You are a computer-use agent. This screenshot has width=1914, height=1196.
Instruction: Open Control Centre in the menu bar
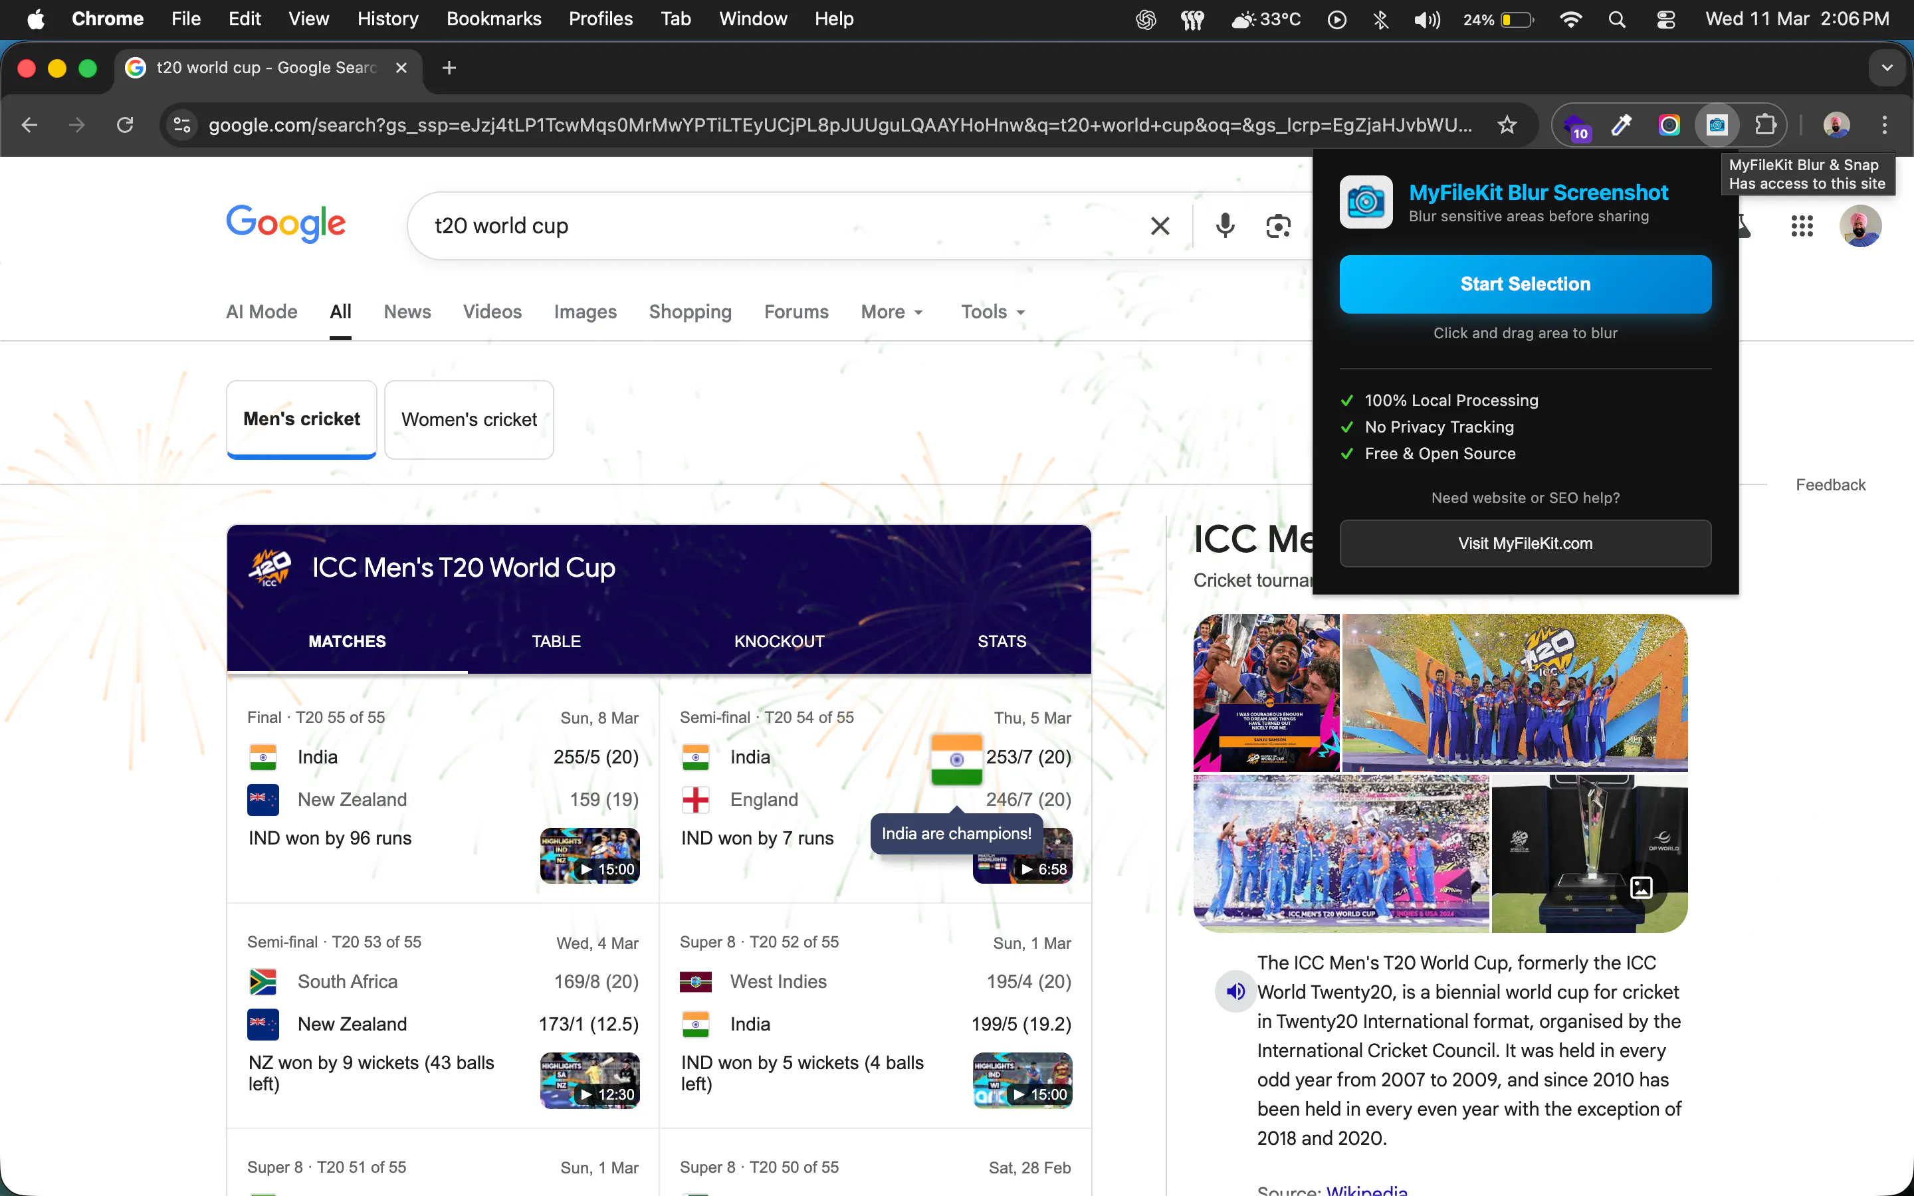point(1665,19)
